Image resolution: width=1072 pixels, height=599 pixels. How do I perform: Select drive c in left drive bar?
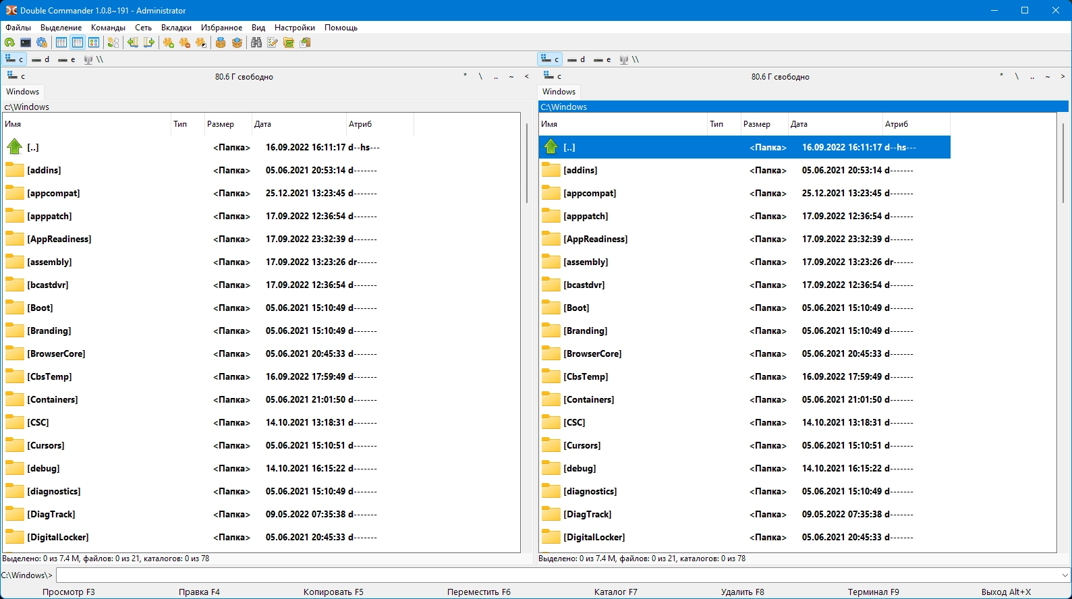click(14, 59)
